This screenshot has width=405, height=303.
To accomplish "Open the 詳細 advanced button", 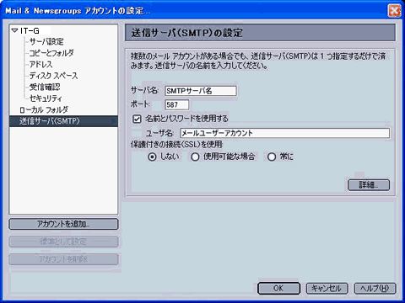I will point(369,185).
